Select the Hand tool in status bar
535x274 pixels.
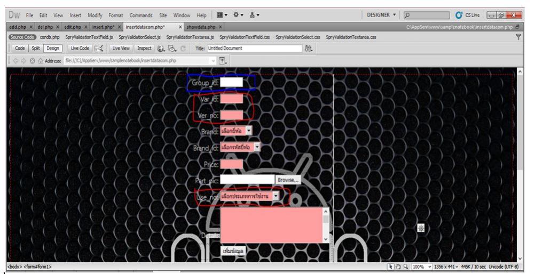click(x=398, y=267)
